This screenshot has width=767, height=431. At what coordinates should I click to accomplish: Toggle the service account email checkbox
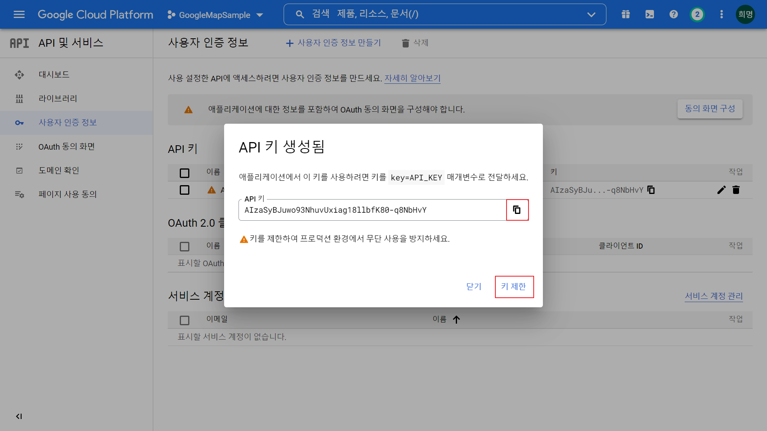tap(185, 320)
